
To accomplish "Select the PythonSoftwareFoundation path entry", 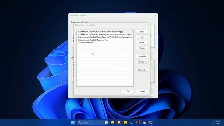I will point(105,37).
